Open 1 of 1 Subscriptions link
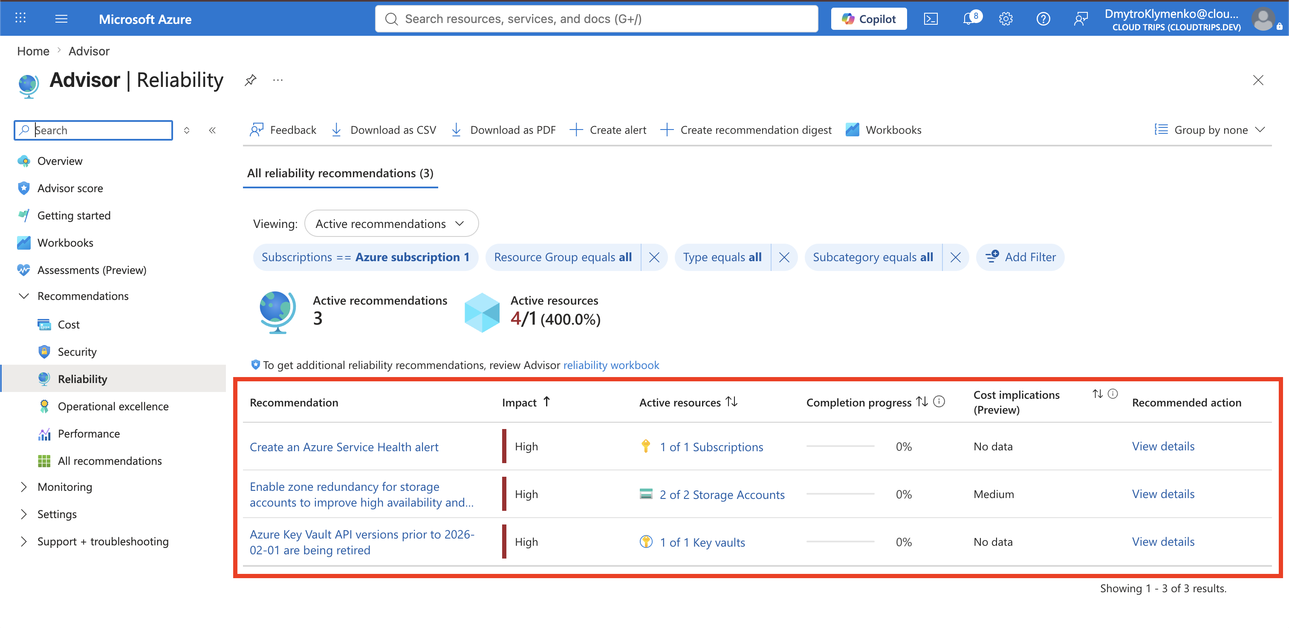Image resolution: width=1289 pixels, height=628 pixels. coord(711,447)
